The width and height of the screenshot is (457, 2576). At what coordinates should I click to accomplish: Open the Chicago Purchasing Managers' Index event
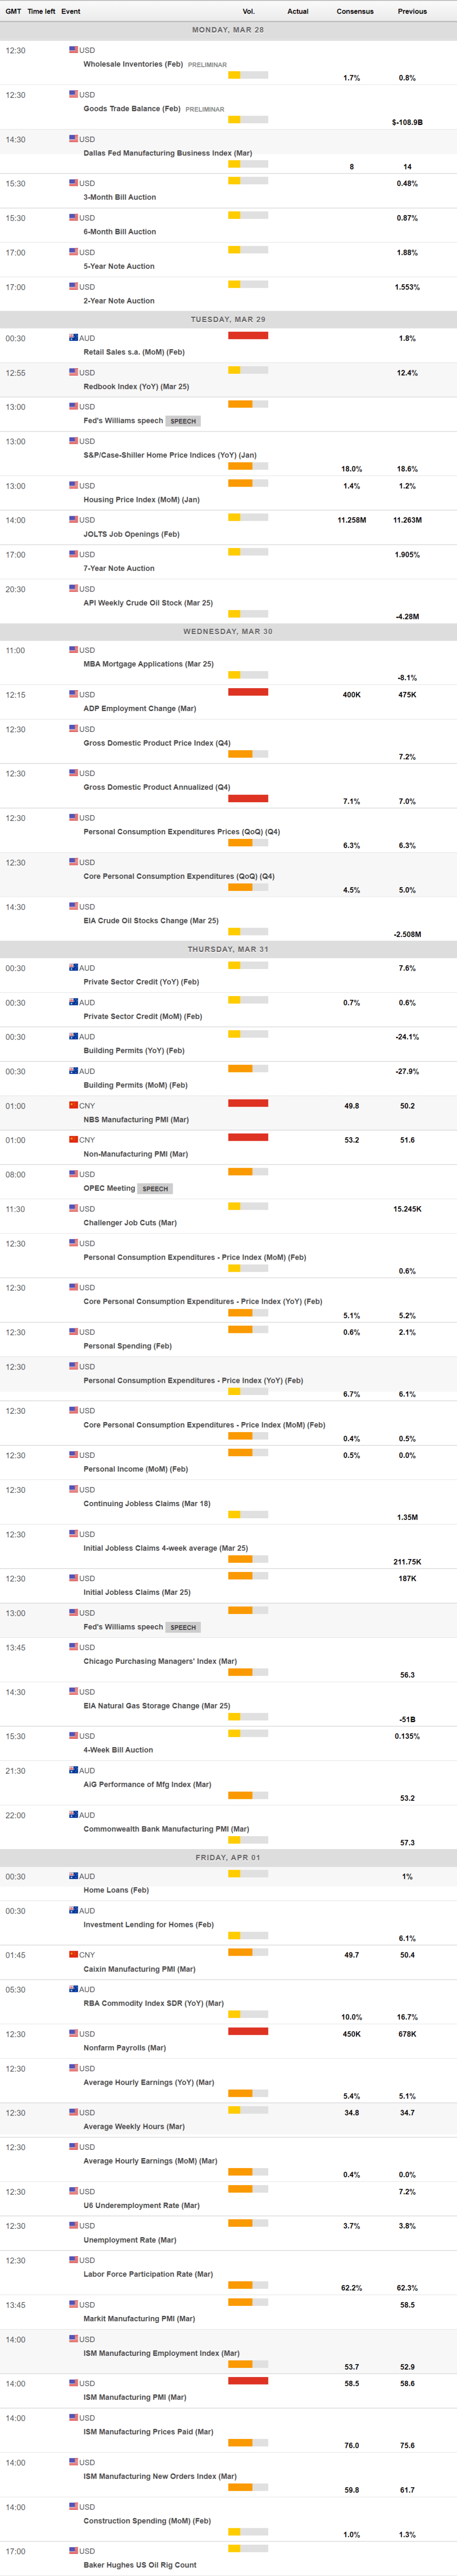(x=160, y=1661)
